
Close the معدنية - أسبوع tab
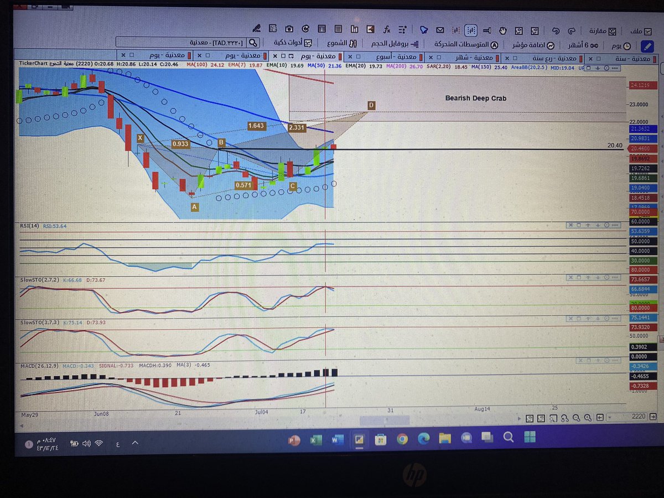click(x=349, y=56)
